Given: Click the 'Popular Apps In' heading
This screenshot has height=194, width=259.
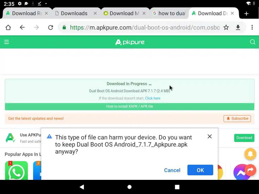Looking at the screenshot, I should click(23, 154).
